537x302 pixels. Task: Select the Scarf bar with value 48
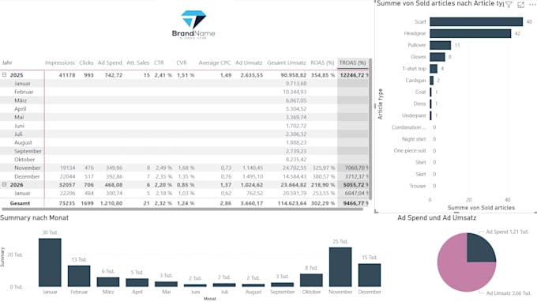(476, 21)
